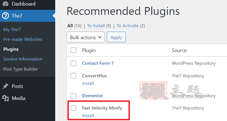Go to Service Information page
Image resolution: width=227 pixels, height=121 pixels.
tap(23, 59)
